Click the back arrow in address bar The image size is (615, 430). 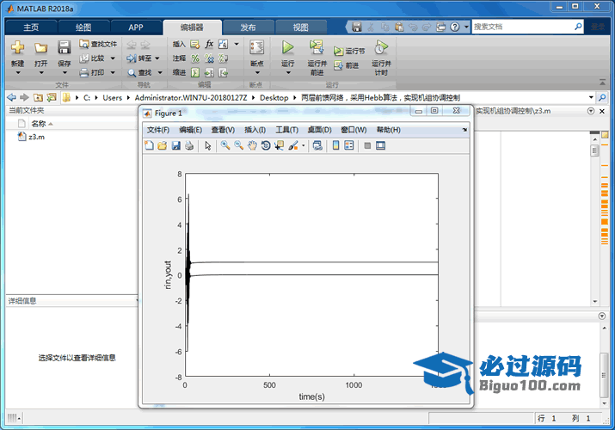[12, 97]
